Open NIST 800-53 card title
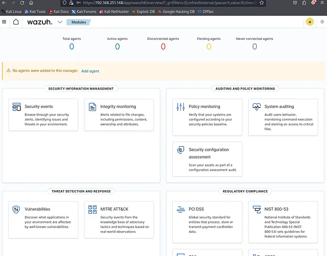Image resolution: width=327 pixels, height=256 pixels. pyautogui.click(x=276, y=209)
